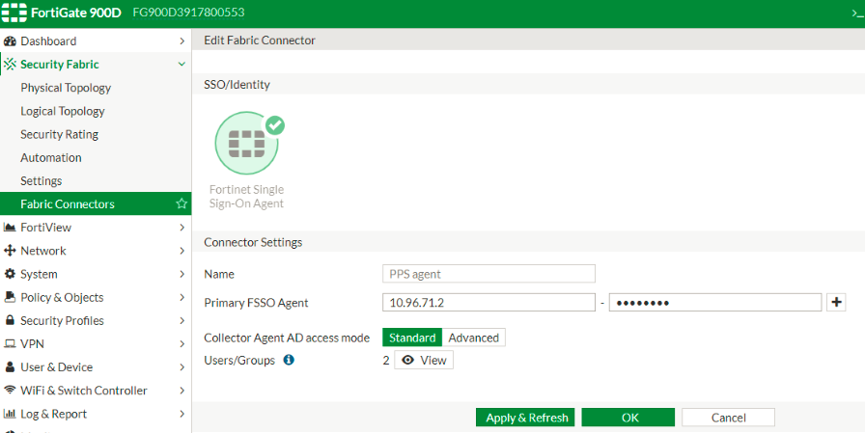Expand the User & Device chevron
The image size is (865, 433).
[x=182, y=366]
